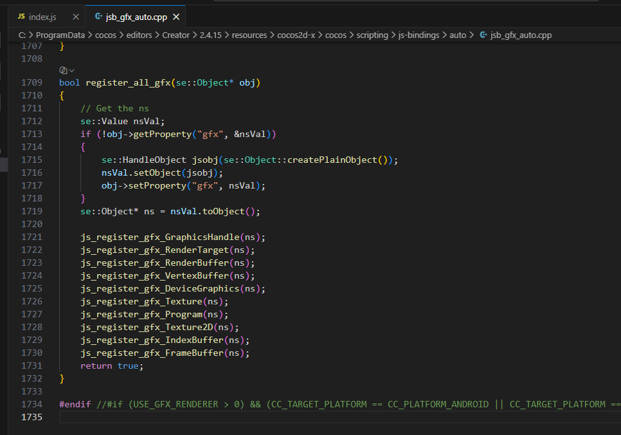Click the js_register_gfx_Texture2D call
This screenshot has height=435, width=621.
click(147, 327)
